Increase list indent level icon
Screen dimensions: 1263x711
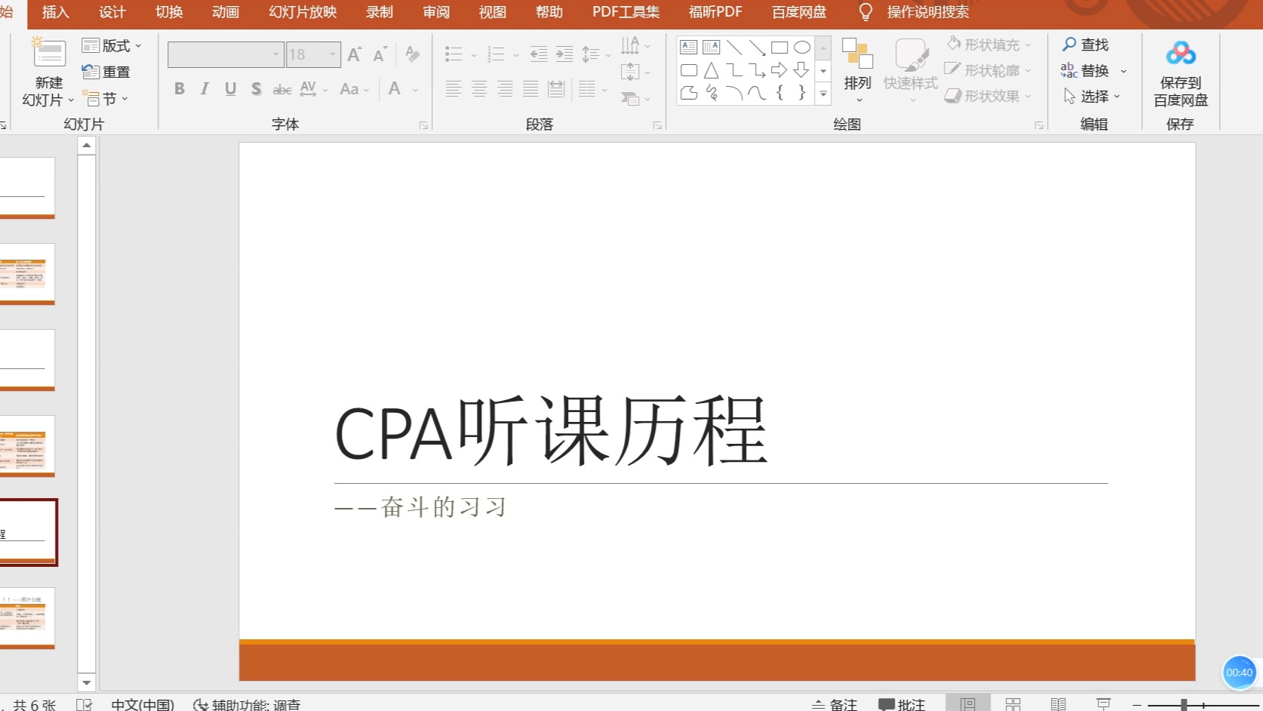[564, 54]
